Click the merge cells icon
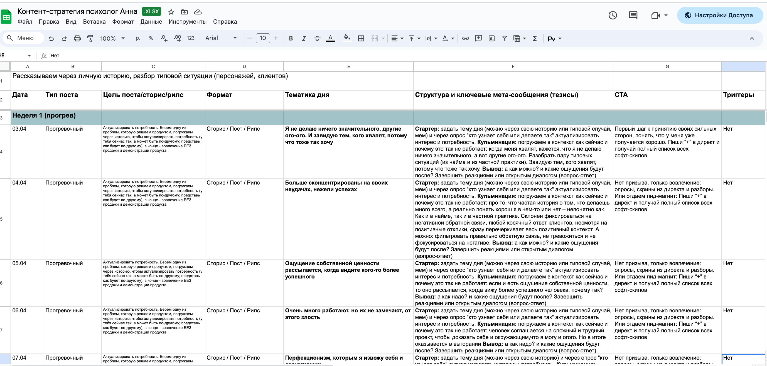Screen dimensions: 767x366 pyautogui.click(x=375, y=38)
